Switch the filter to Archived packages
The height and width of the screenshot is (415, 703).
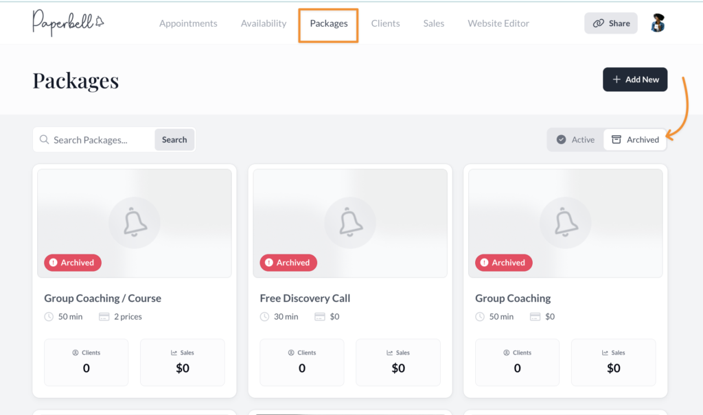coord(635,139)
